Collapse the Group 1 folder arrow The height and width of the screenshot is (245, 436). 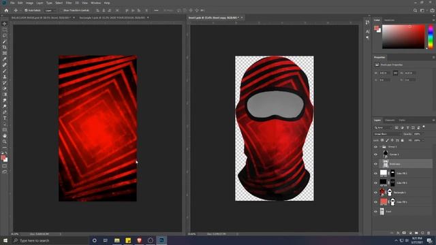pyautogui.click(x=380, y=147)
